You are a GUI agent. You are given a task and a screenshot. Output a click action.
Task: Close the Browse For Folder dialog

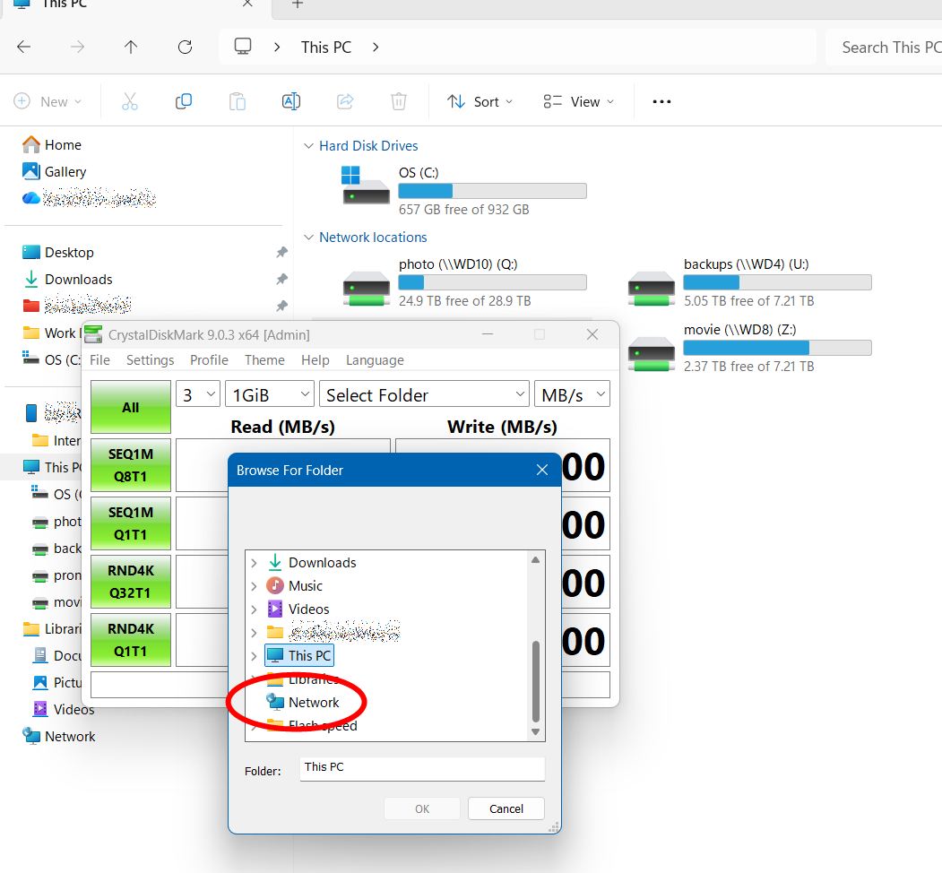[x=542, y=470]
